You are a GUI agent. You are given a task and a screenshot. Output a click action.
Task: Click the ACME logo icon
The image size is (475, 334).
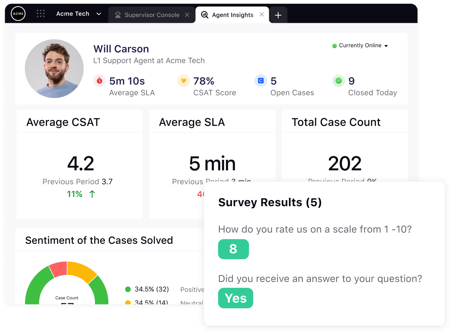[x=18, y=14]
